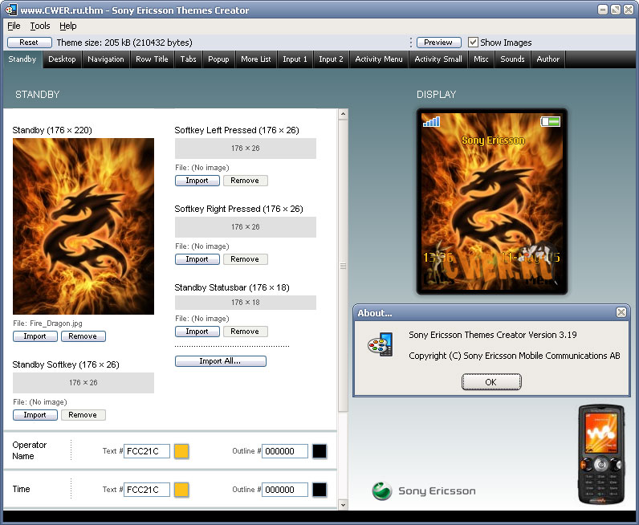Select the Standby tab
Image resolution: width=639 pixels, height=525 pixels.
pyautogui.click(x=22, y=59)
